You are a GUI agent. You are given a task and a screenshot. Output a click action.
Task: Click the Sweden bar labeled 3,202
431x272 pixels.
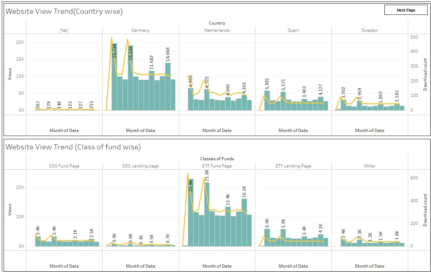[x=343, y=106]
